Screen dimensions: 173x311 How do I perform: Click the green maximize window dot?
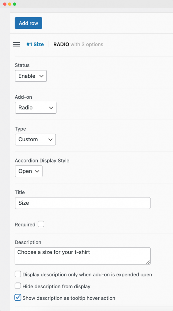[x=15, y=4]
